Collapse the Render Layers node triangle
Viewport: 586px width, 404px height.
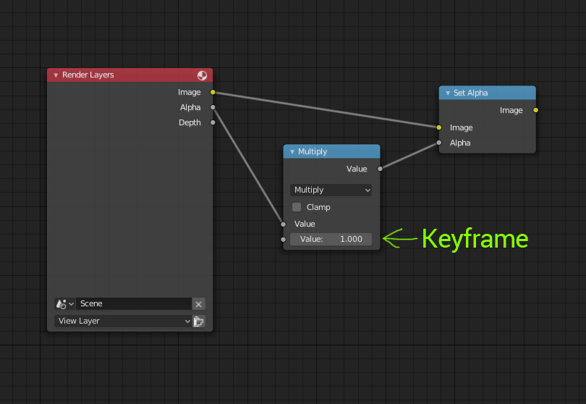(56, 75)
